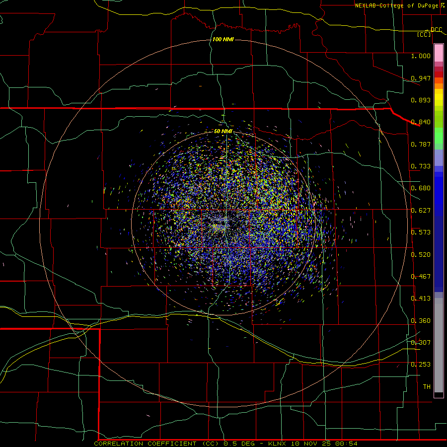The width and height of the screenshot is (447, 447).
Task: Click the 50 NMI range ring label
Action: (x=223, y=131)
